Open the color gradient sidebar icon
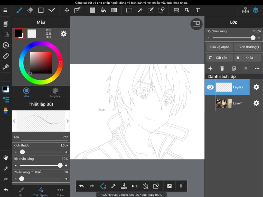 pyautogui.click(x=6, y=111)
